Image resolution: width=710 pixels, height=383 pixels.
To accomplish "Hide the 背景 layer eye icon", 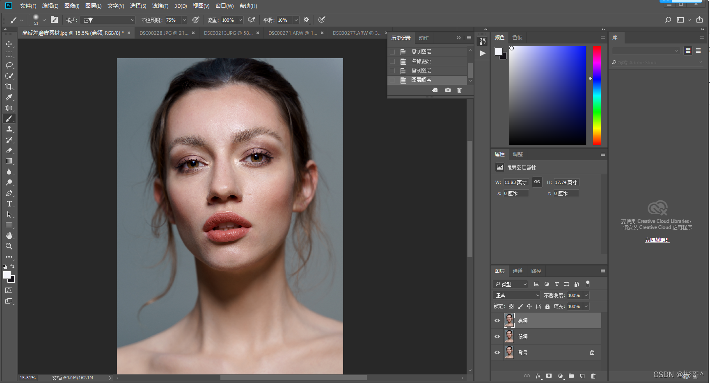I will (497, 353).
